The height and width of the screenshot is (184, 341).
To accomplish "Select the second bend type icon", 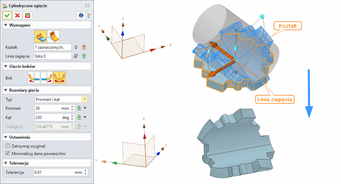I will (53, 36).
